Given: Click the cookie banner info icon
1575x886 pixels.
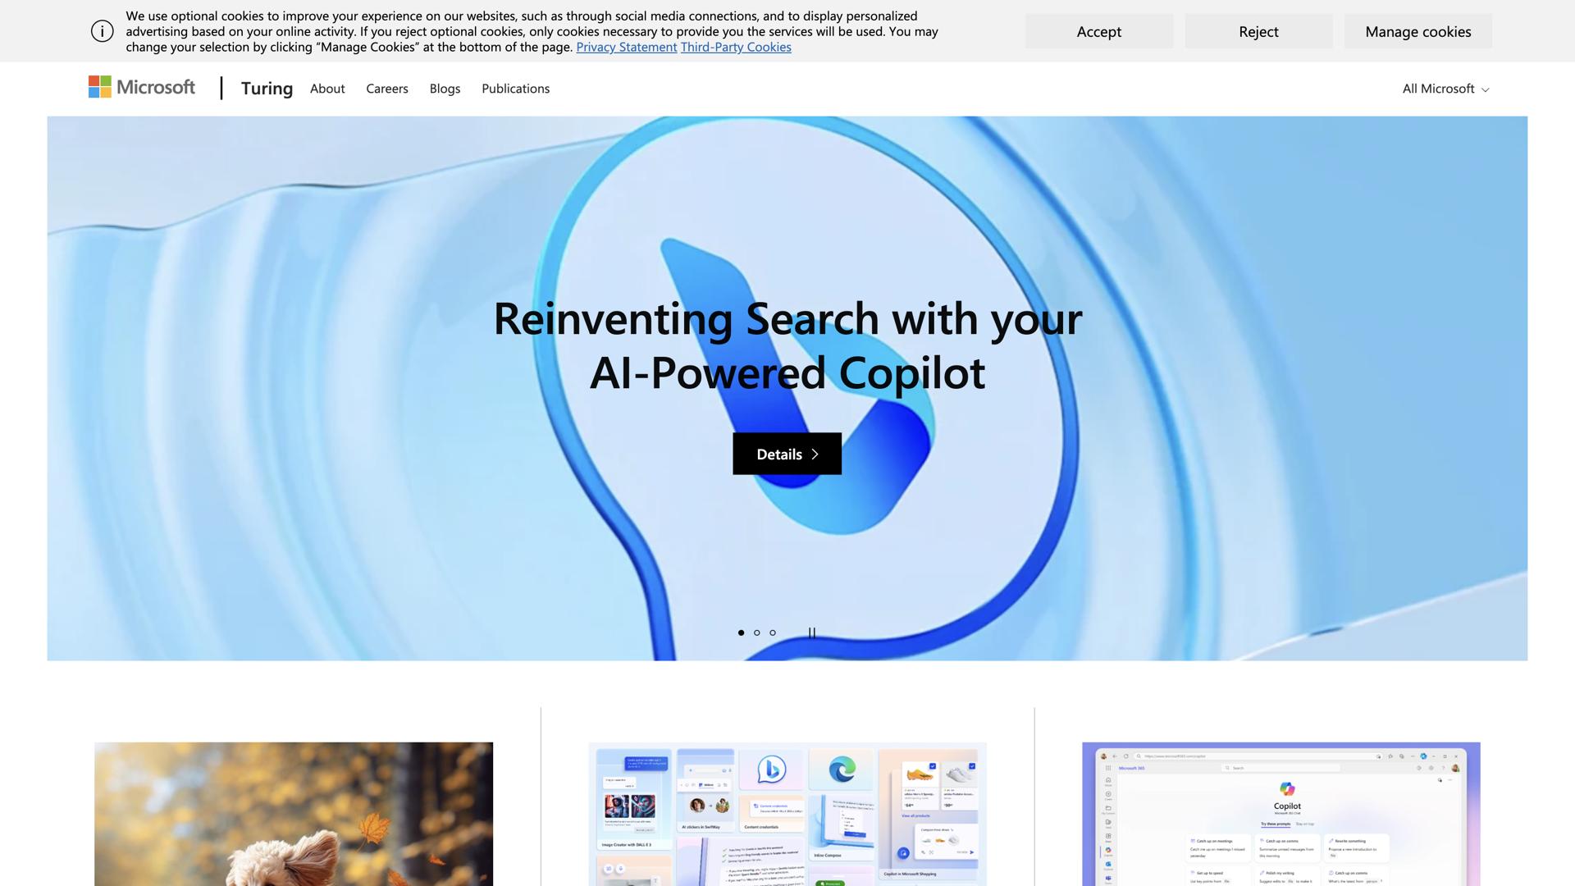Looking at the screenshot, I should 102,31.
